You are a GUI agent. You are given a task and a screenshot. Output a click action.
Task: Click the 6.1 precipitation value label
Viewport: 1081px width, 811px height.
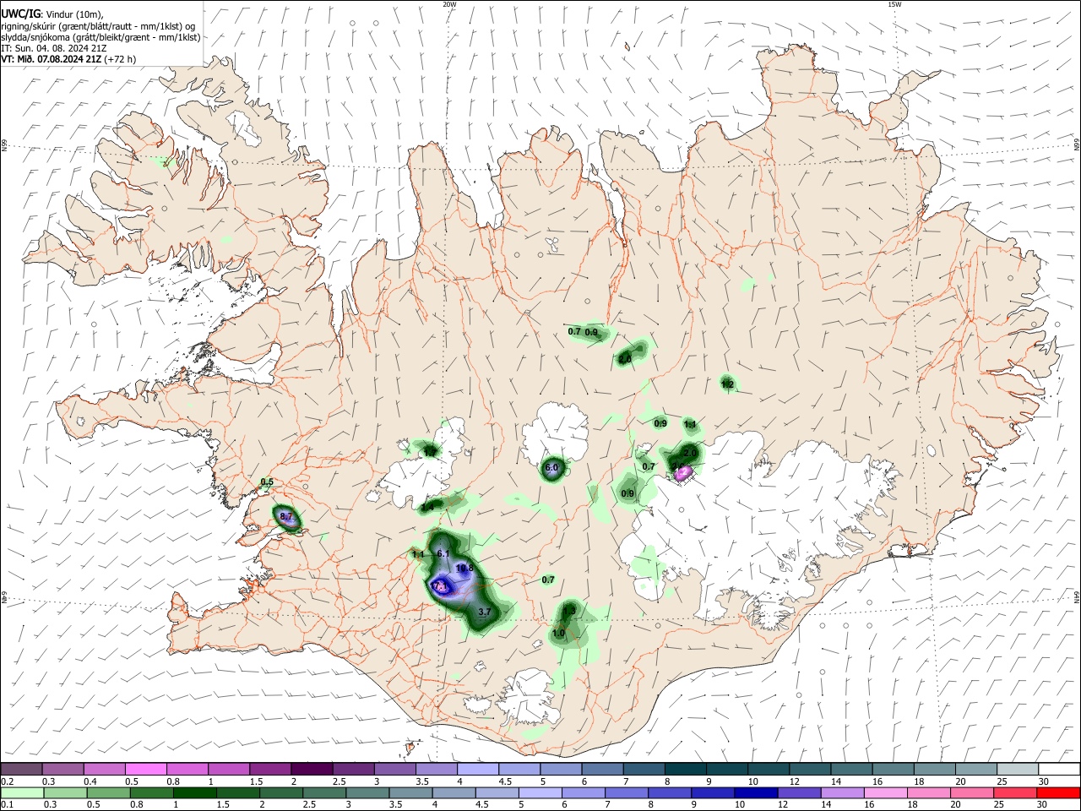pyautogui.click(x=443, y=553)
